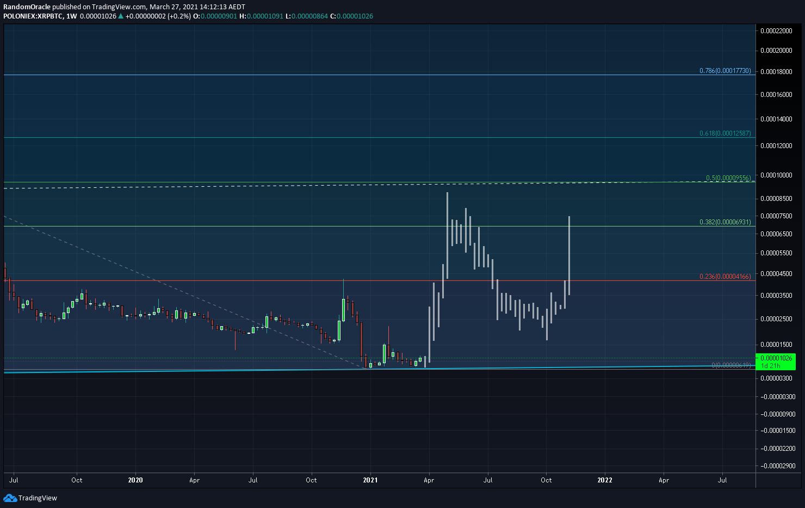Click the 0.00007500 price axis label
Image resolution: width=805 pixels, height=508 pixels.
[x=776, y=216]
